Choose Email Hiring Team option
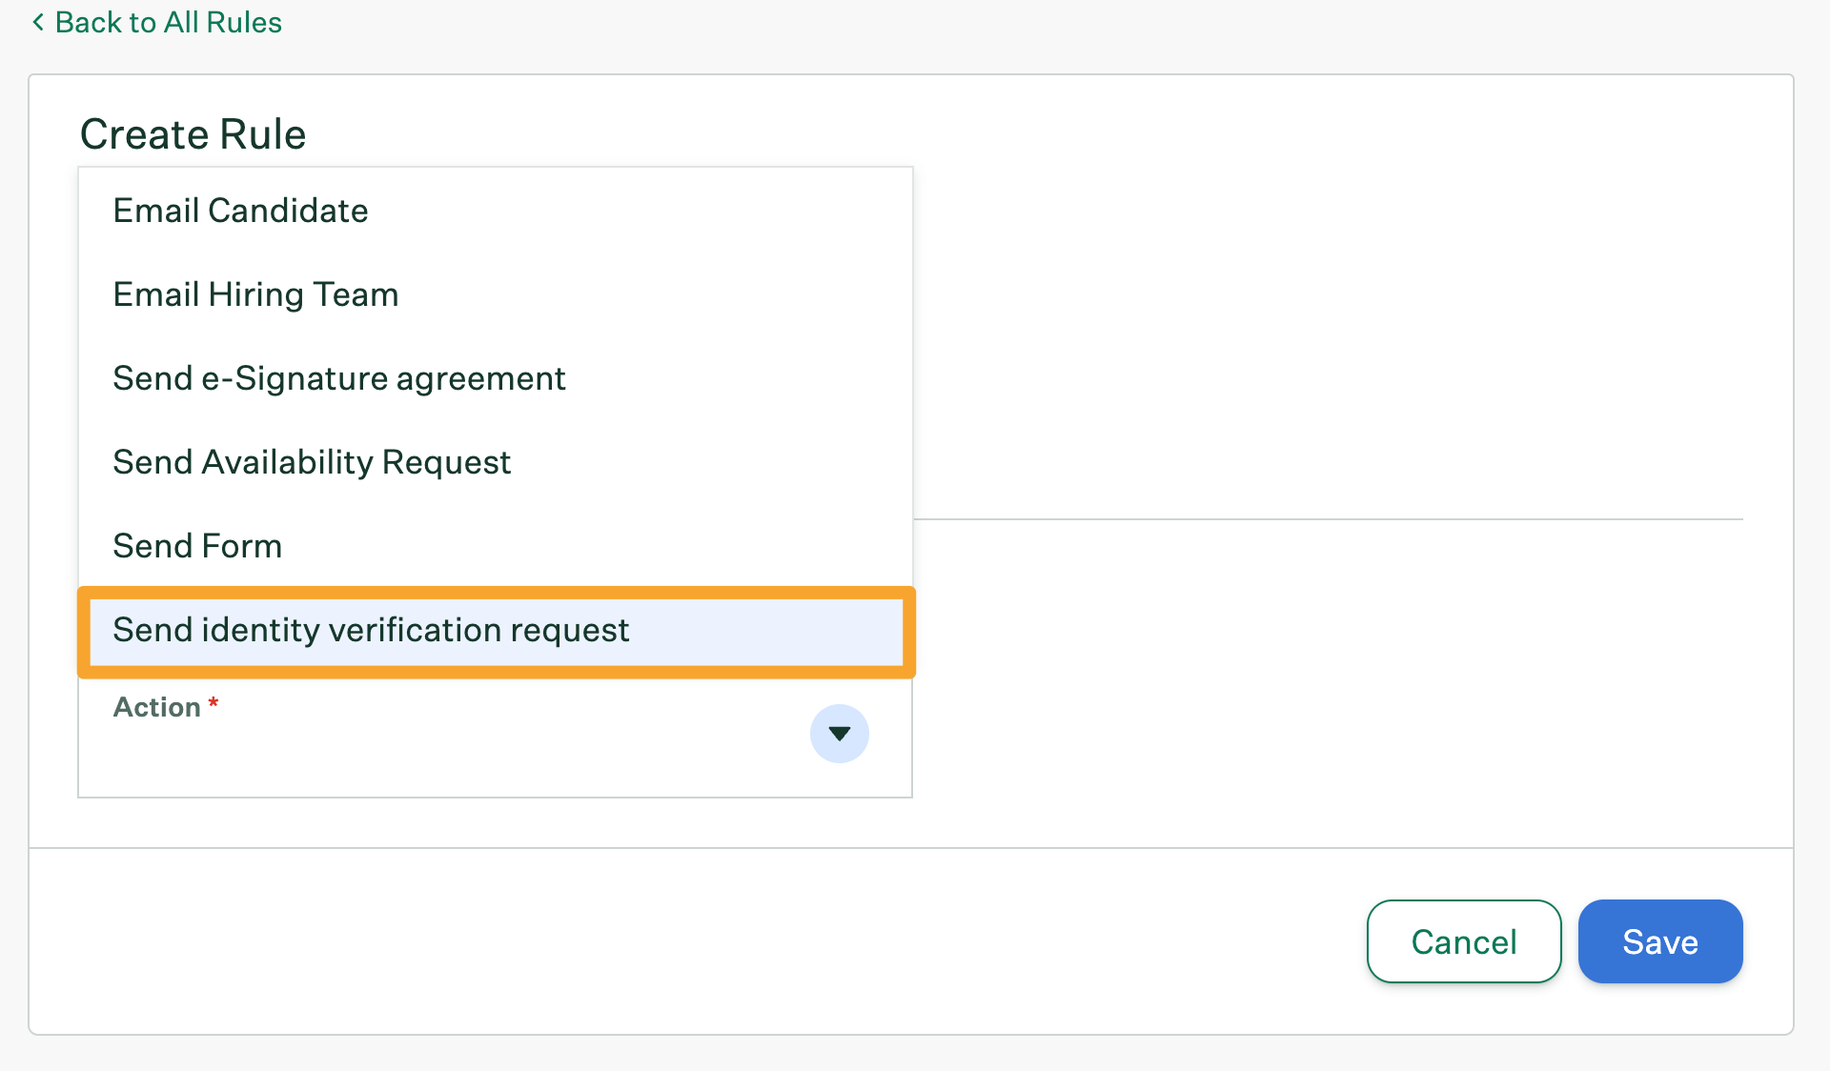1830x1071 pixels. coord(255,294)
